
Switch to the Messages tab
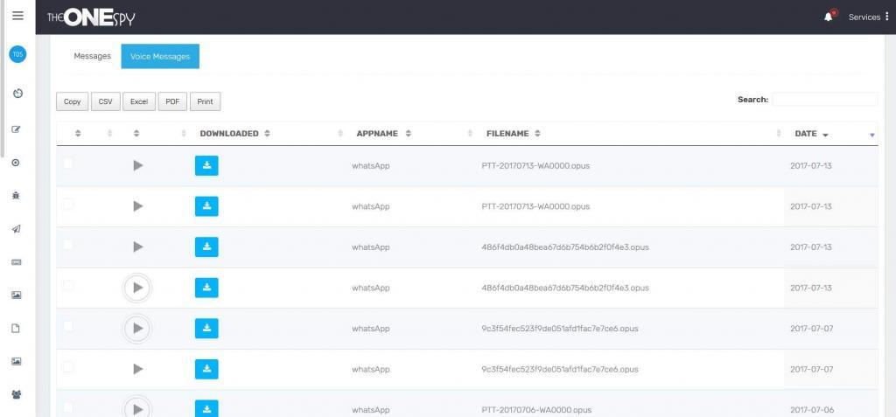click(92, 56)
